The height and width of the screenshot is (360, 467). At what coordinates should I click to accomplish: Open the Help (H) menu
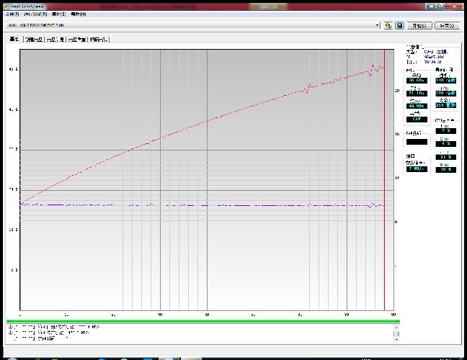click(x=79, y=14)
